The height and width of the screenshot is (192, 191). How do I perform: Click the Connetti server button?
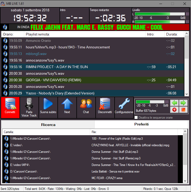(10, 108)
